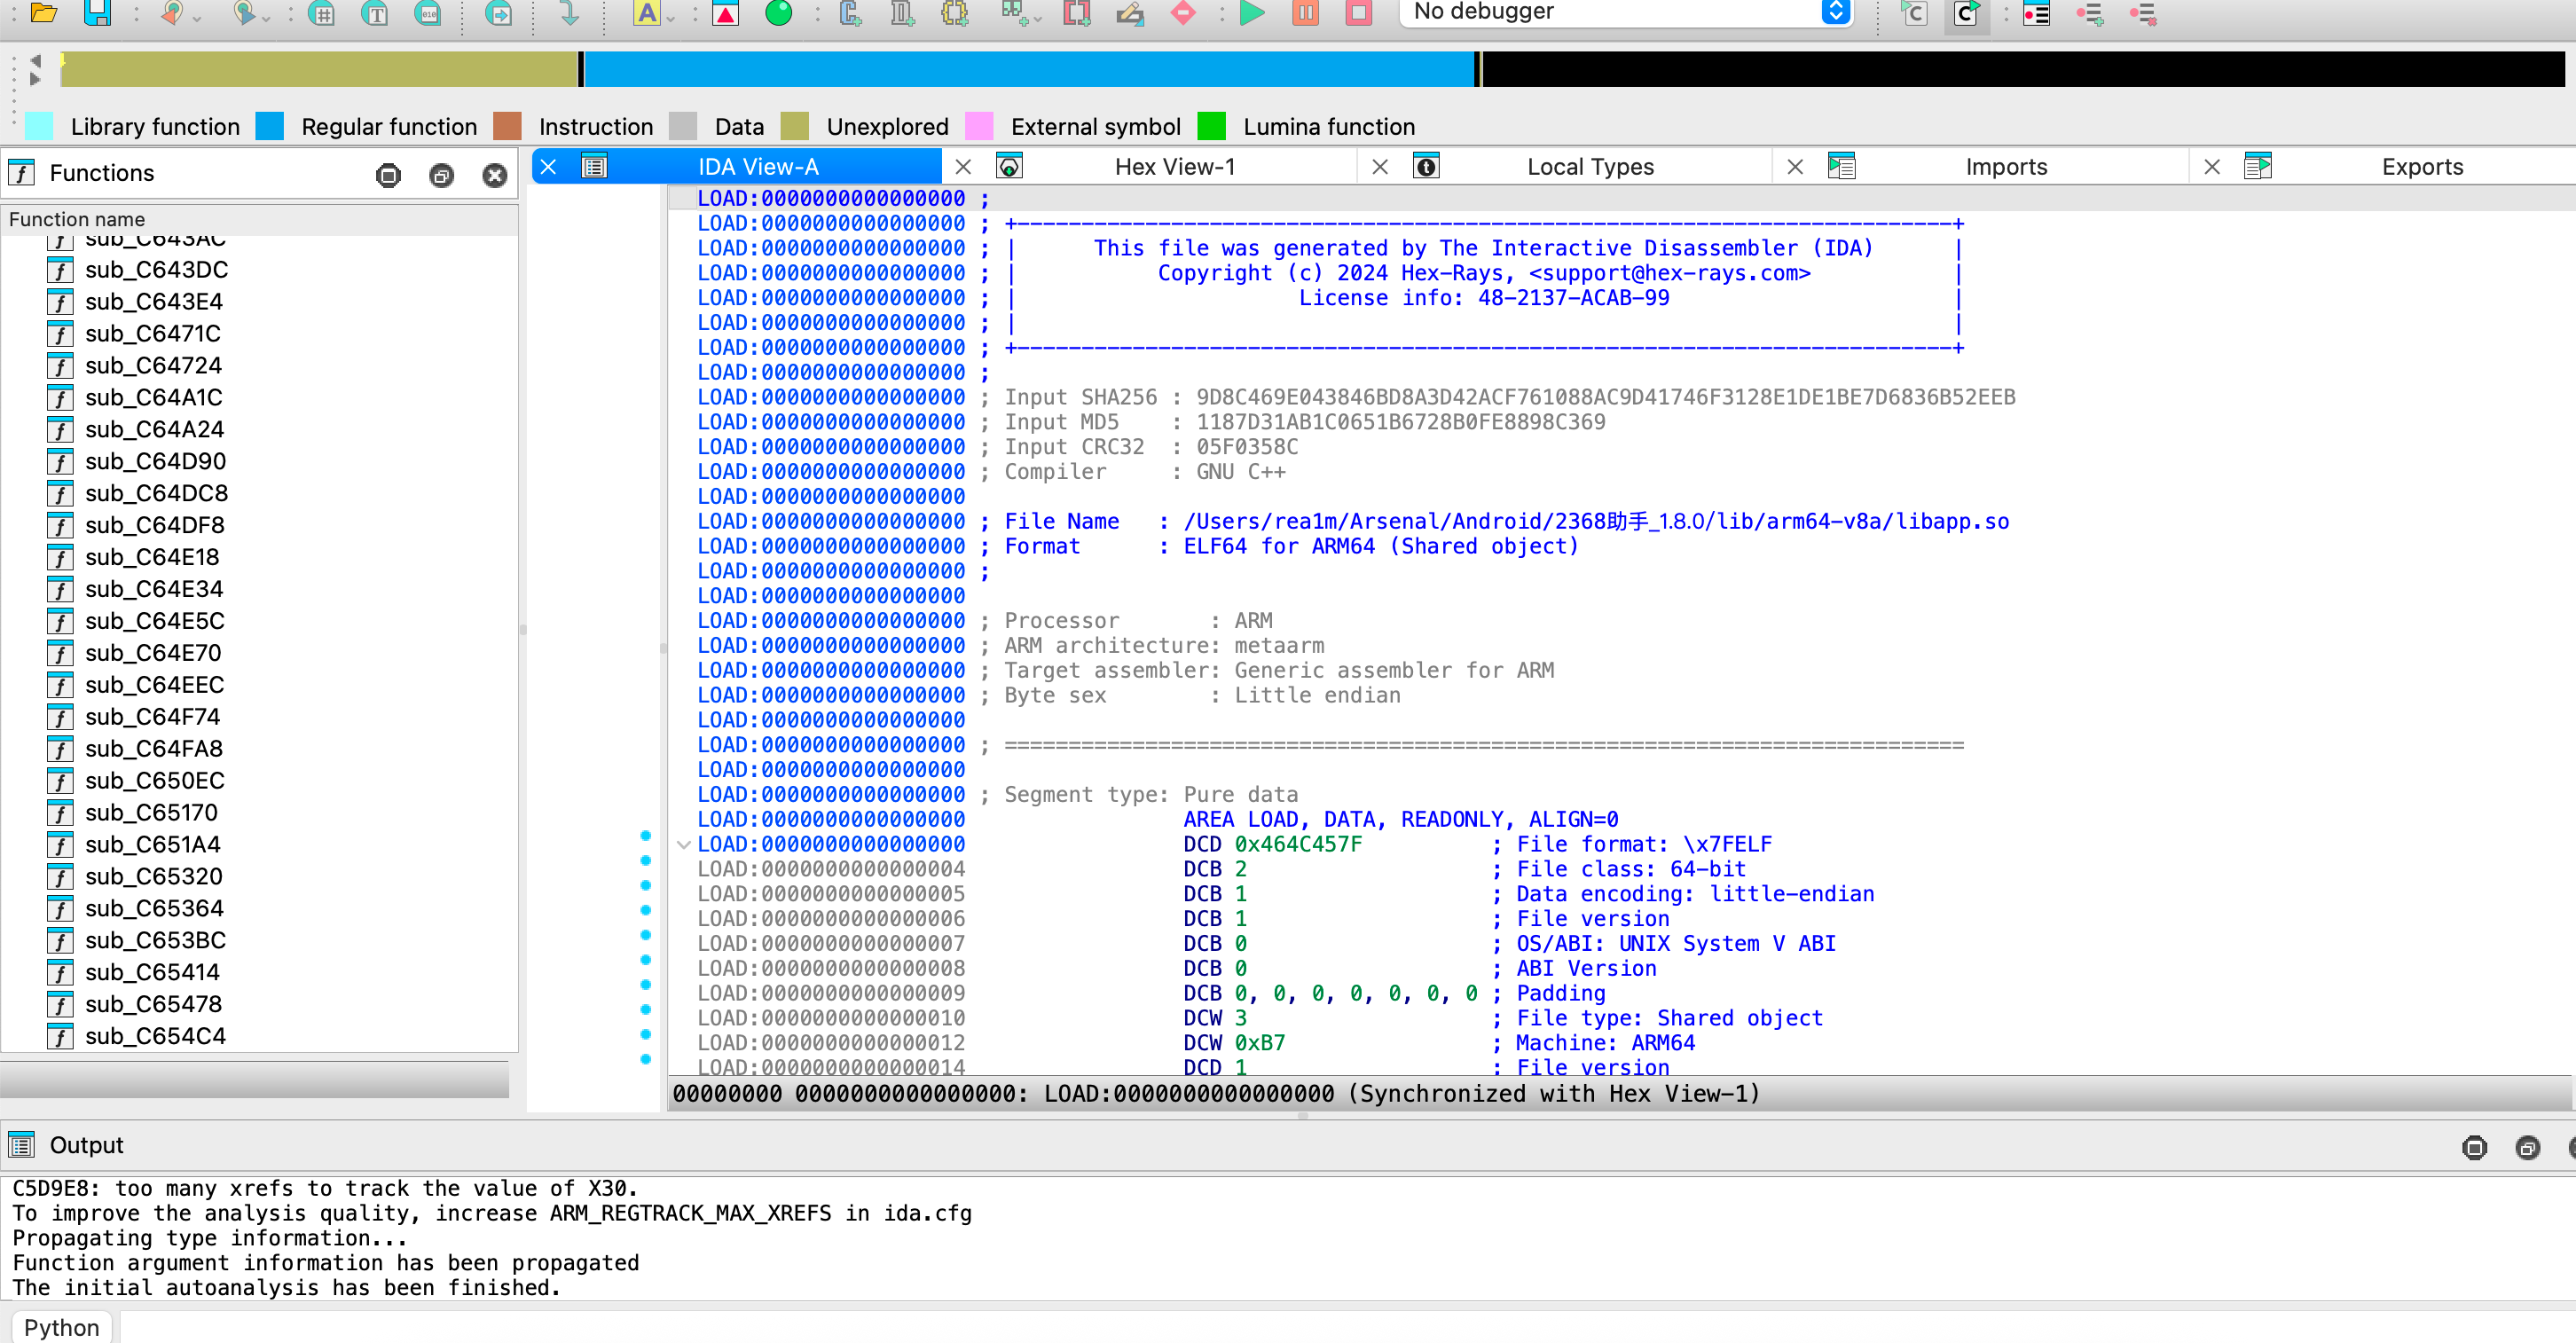The image size is (2576, 1343).
Task: Click the 'Function name' column header
Action: [260, 219]
